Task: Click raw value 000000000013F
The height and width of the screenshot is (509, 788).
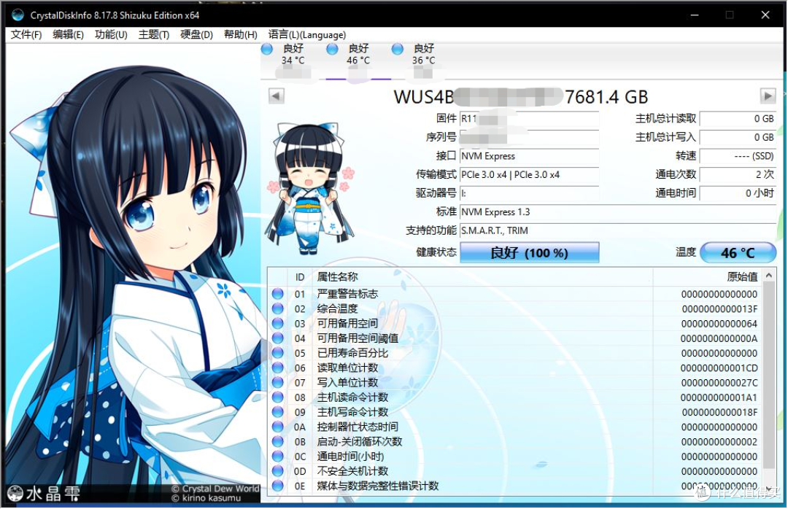Action: 719,309
